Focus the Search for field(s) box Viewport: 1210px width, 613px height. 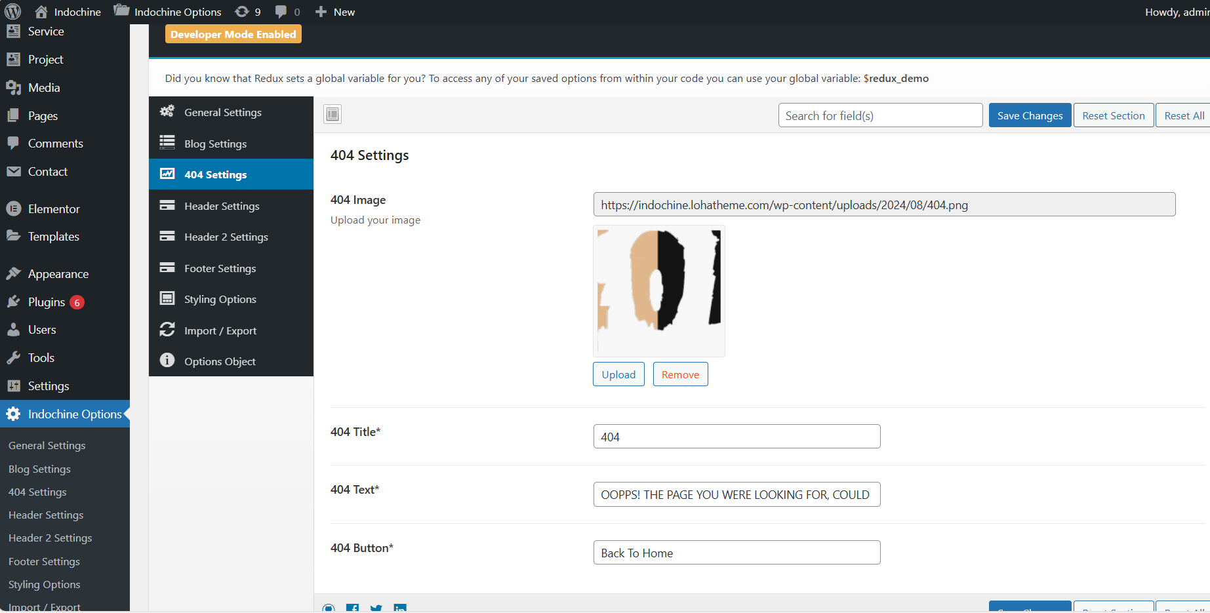(880, 115)
